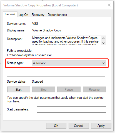Apply the service property changes

point(101,126)
